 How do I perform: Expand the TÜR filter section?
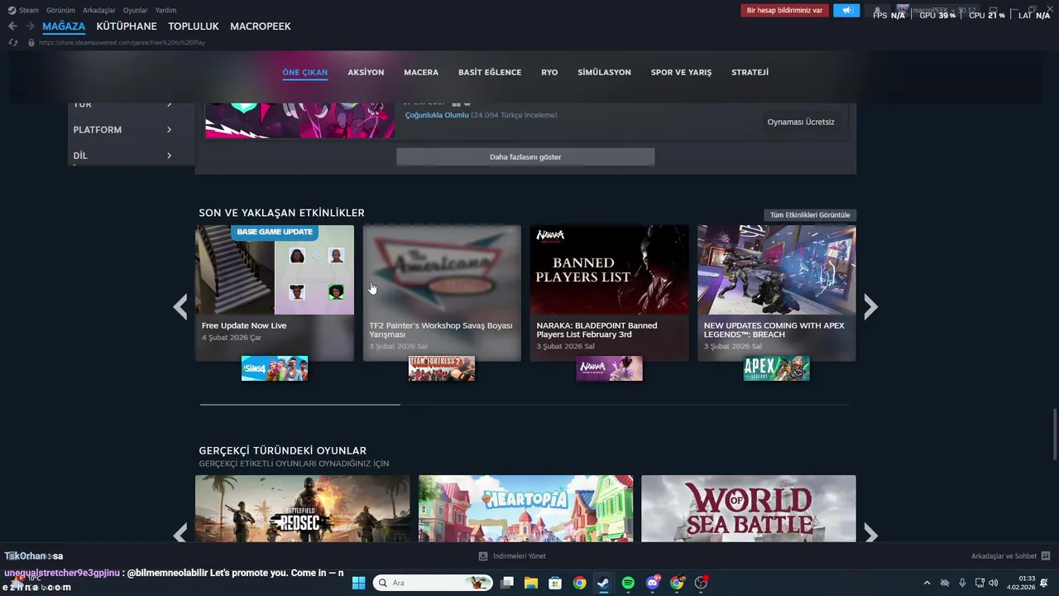coord(123,104)
